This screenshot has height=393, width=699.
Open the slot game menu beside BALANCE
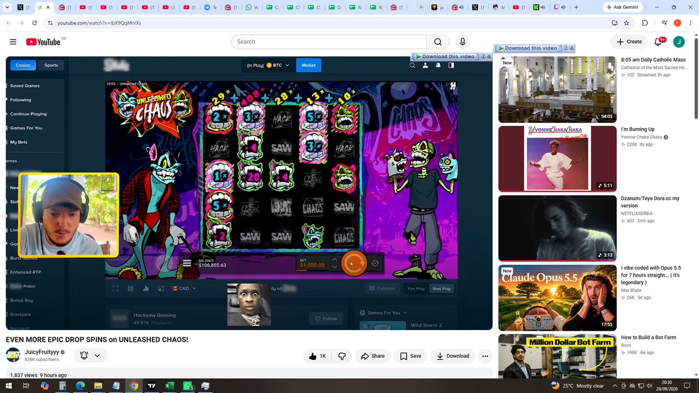[x=187, y=263]
